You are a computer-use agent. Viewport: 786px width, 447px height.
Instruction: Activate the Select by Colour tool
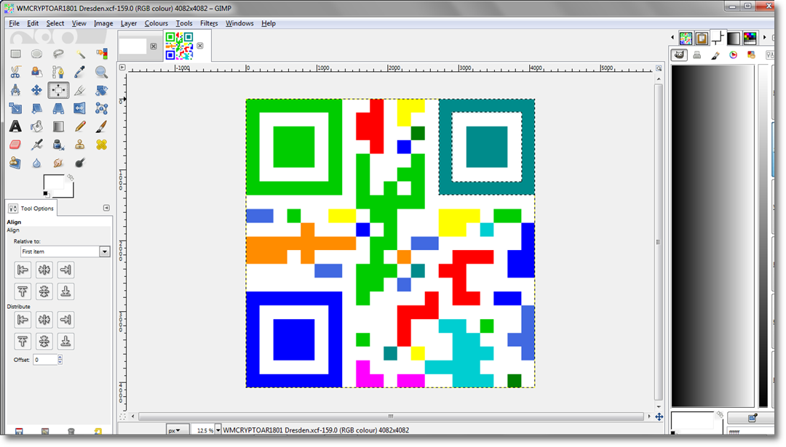pyautogui.click(x=101, y=54)
